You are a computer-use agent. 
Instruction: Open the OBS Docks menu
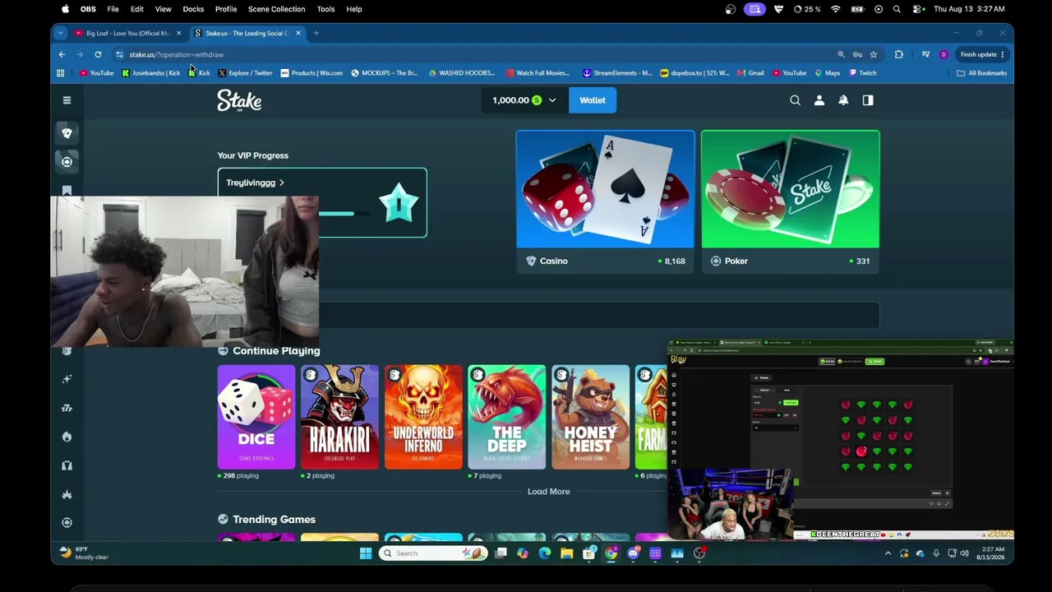click(x=193, y=9)
